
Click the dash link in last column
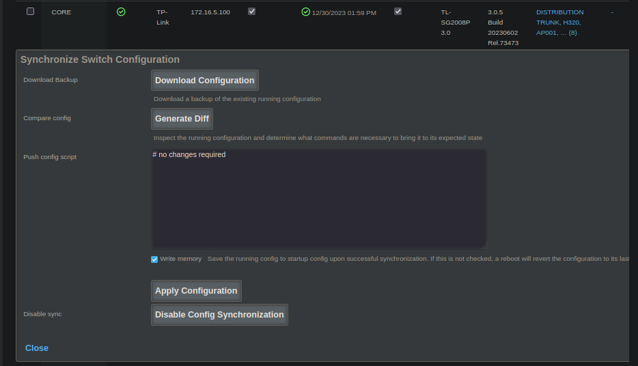tap(612, 12)
